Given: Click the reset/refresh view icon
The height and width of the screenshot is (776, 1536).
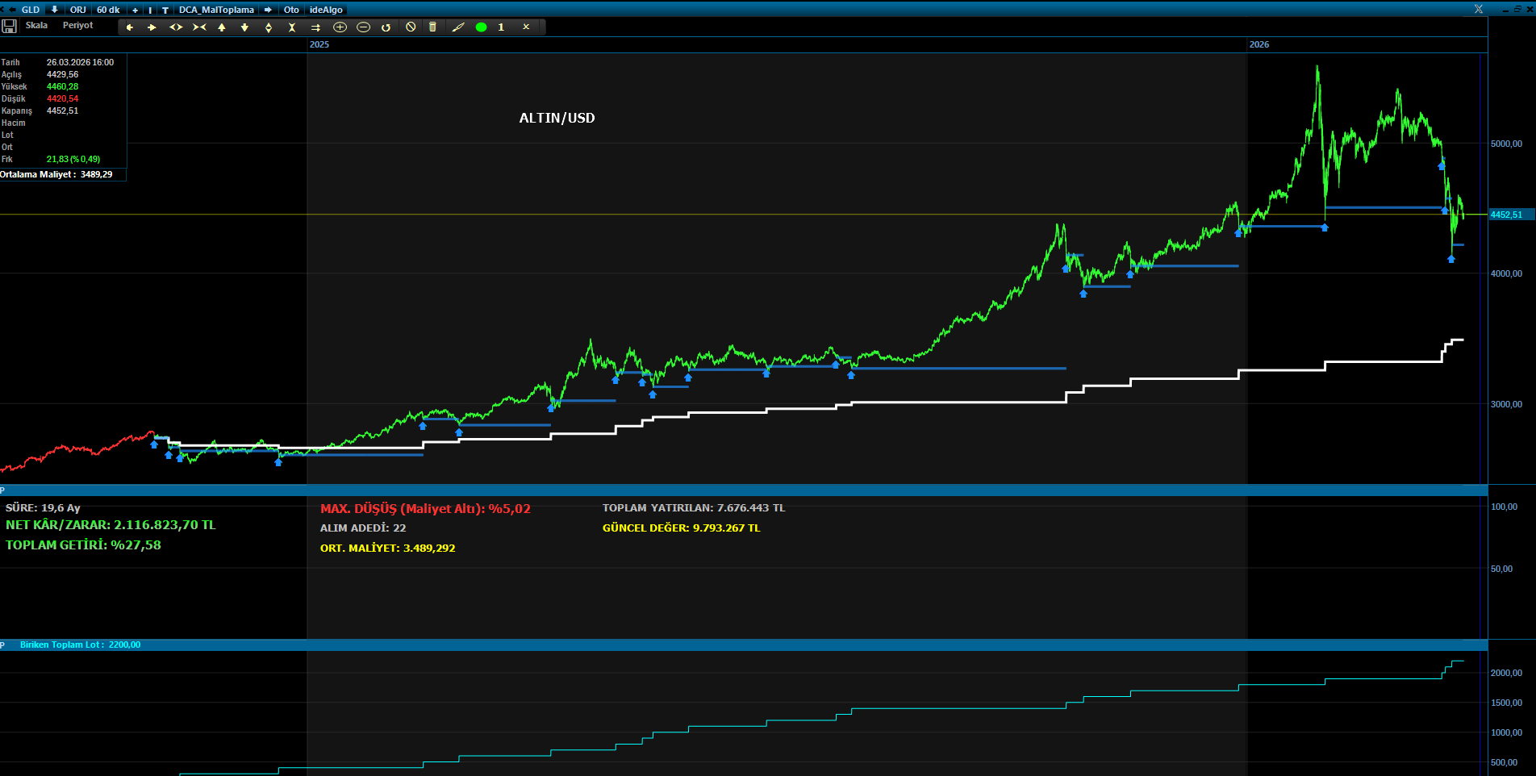Looking at the screenshot, I should pos(386,27).
